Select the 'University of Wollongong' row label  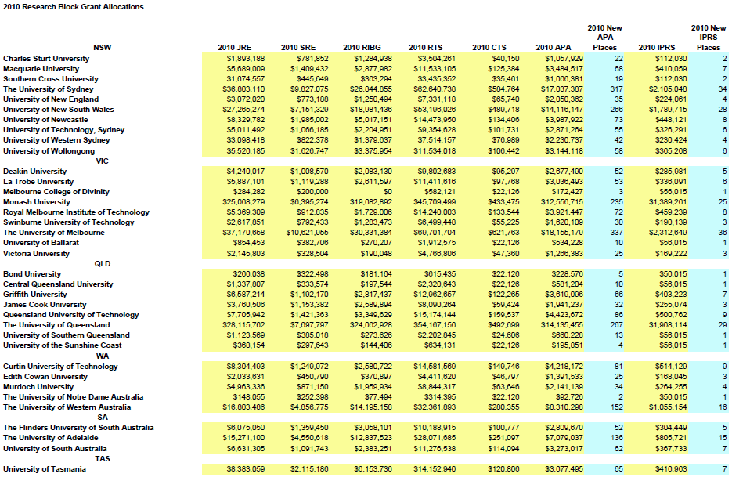click(x=49, y=151)
